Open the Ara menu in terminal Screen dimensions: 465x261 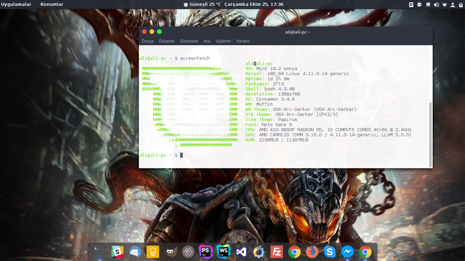pos(207,41)
